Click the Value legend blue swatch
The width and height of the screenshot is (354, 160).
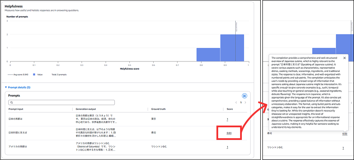34,75
